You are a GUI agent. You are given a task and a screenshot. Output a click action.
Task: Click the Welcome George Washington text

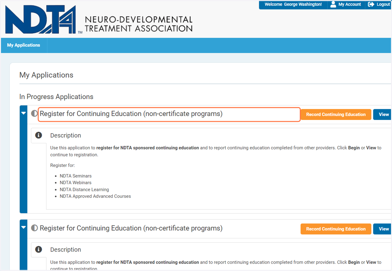[x=293, y=5]
